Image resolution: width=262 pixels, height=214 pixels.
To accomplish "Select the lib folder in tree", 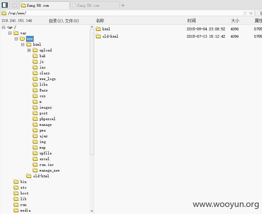I will (x=24, y=199).
